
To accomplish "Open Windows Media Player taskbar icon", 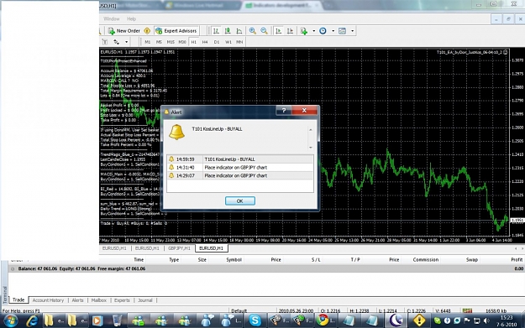I will [97, 320].
